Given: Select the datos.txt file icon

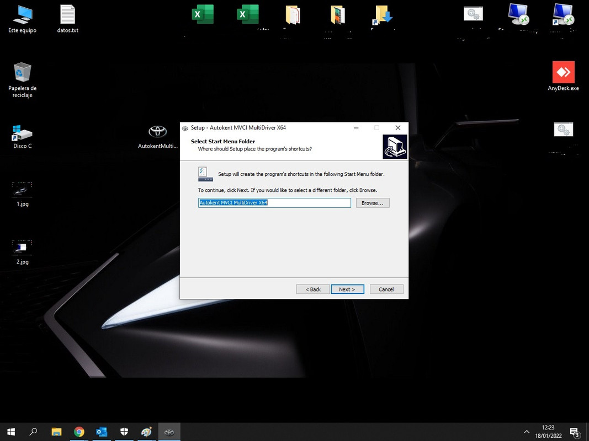Looking at the screenshot, I should pyautogui.click(x=67, y=19).
